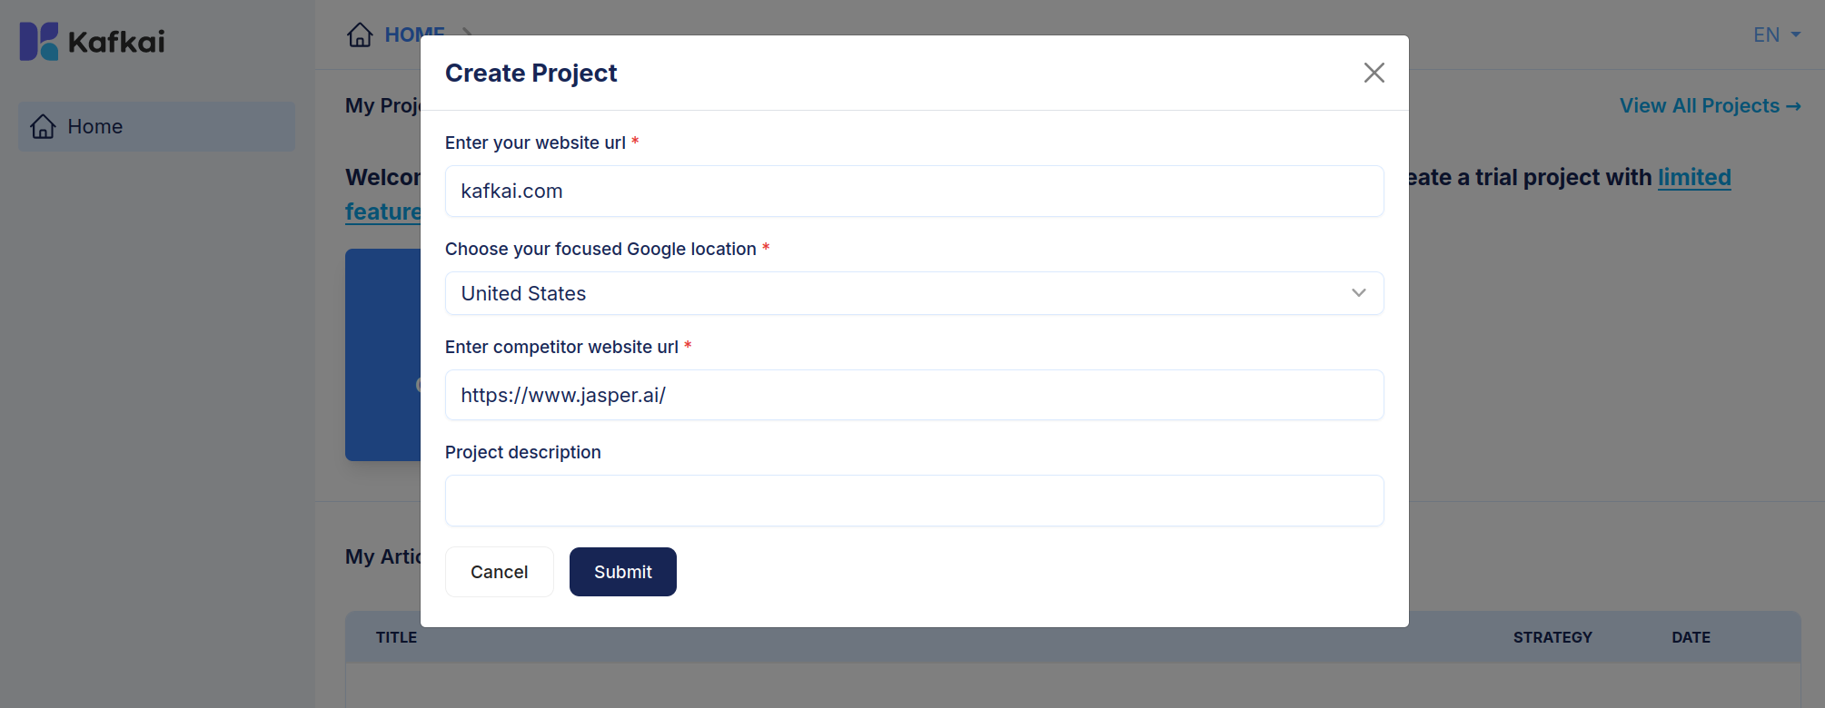Click the Kafkai brand name text
This screenshot has height=708, width=1825.
tap(116, 42)
